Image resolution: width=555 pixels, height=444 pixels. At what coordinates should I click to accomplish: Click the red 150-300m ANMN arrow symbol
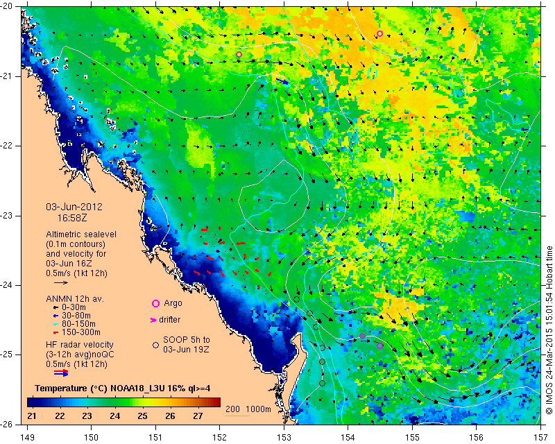coord(55,332)
